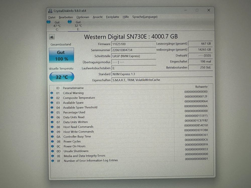251x188 pixels.
Task: Click the blue status icon of the C: drive tab
Action: 49,22
